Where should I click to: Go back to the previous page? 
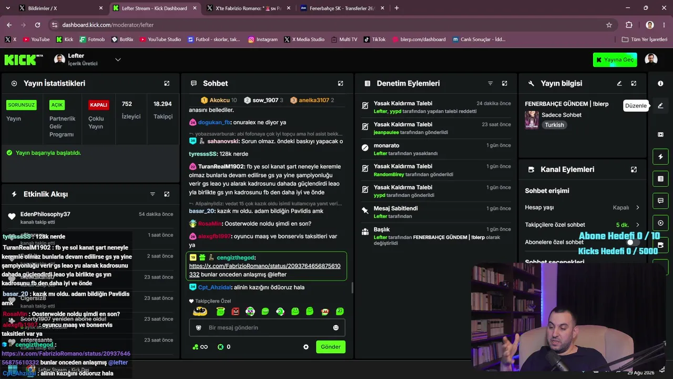coord(9,25)
